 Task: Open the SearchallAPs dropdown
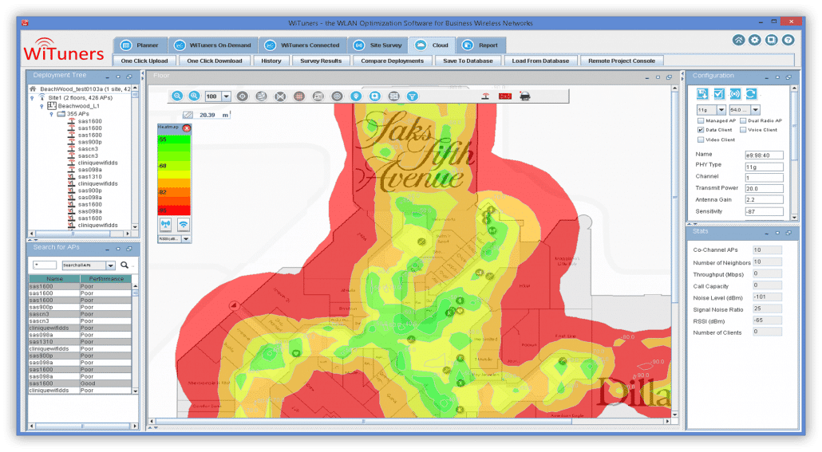click(x=110, y=265)
